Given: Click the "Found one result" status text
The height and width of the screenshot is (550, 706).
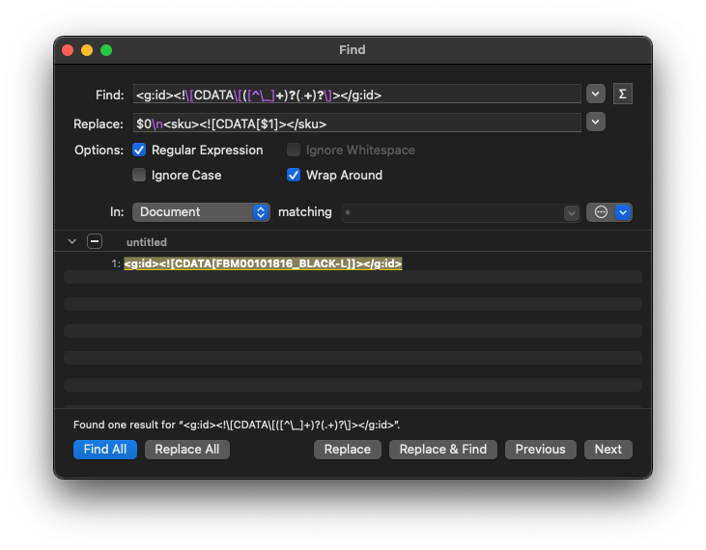Looking at the screenshot, I should click(237, 425).
